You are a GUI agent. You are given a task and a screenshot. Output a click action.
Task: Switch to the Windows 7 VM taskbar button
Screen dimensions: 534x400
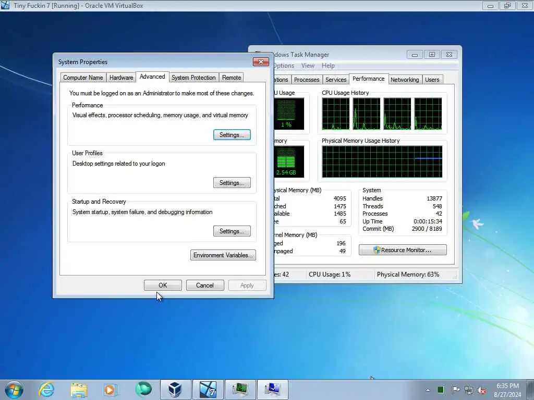tap(208, 390)
